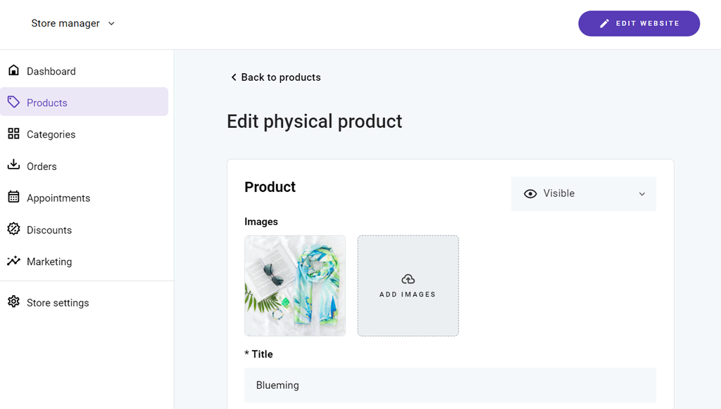The width and height of the screenshot is (721, 409).
Task: Toggle the eye visibility icon
Action: coord(530,194)
